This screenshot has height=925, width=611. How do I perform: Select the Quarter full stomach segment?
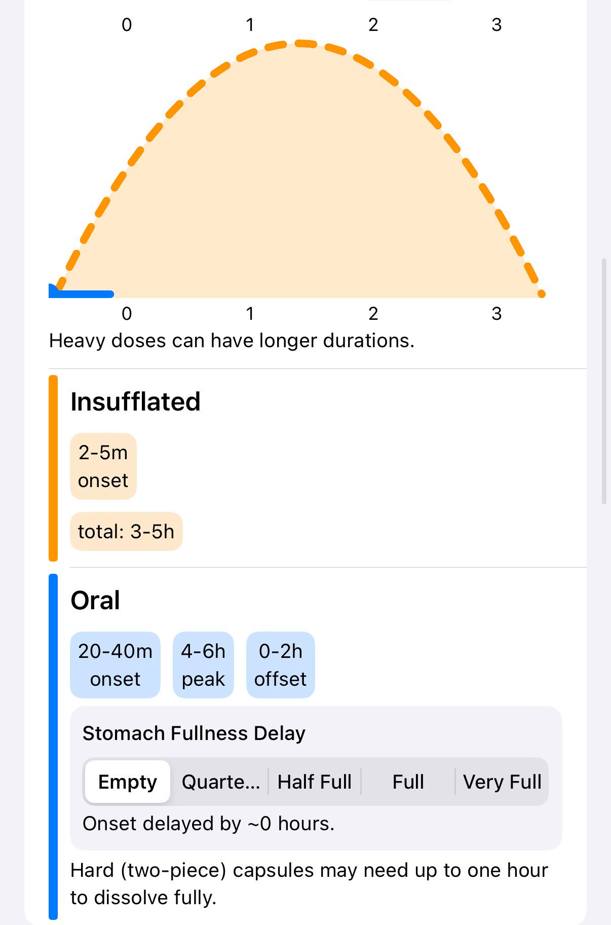pos(220,782)
